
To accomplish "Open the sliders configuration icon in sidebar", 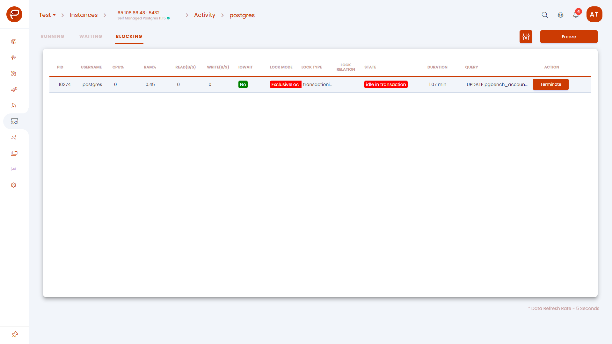I will point(13,58).
